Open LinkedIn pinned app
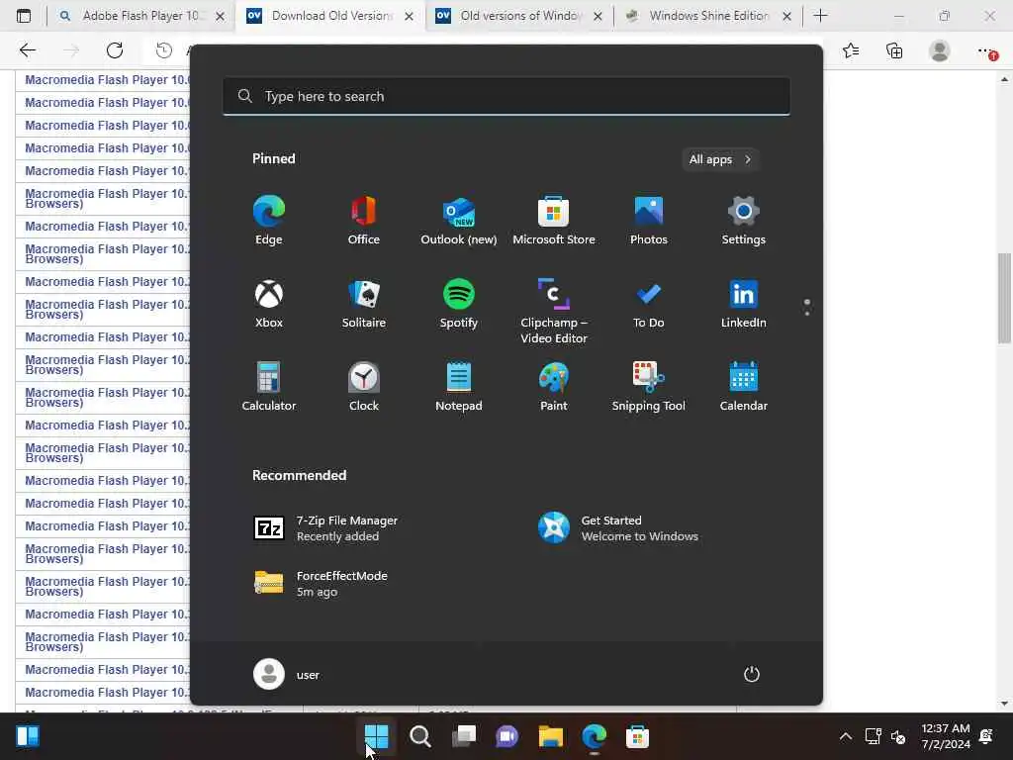 click(744, 304)
